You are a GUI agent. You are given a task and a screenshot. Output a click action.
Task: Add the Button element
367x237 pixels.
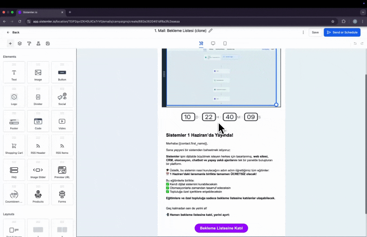[62, 72]
